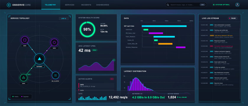This screenshot has height=106, width=248.
Task: Open the 'Worker process memory GC' log entry
Action: (x=220, y=57)
